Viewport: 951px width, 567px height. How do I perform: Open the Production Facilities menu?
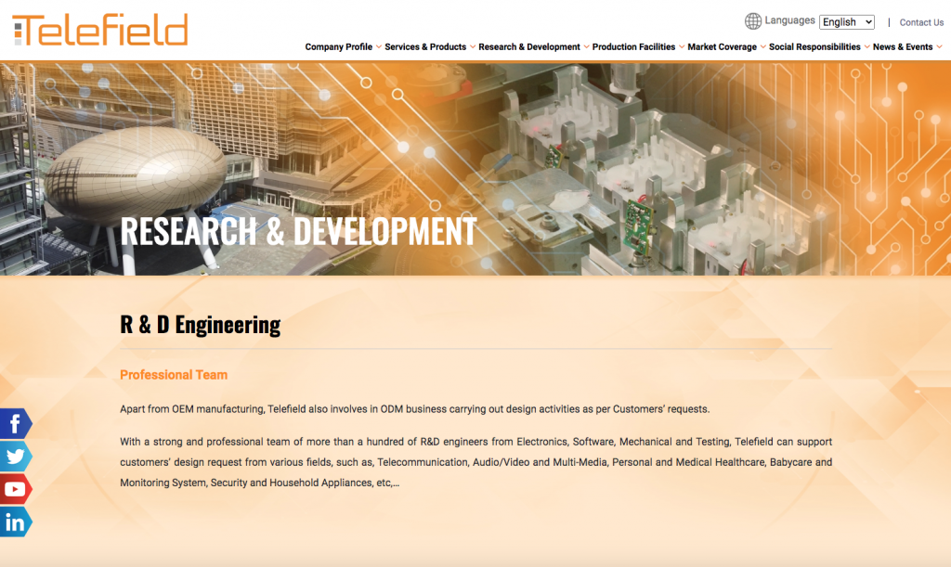click(633, 47)
